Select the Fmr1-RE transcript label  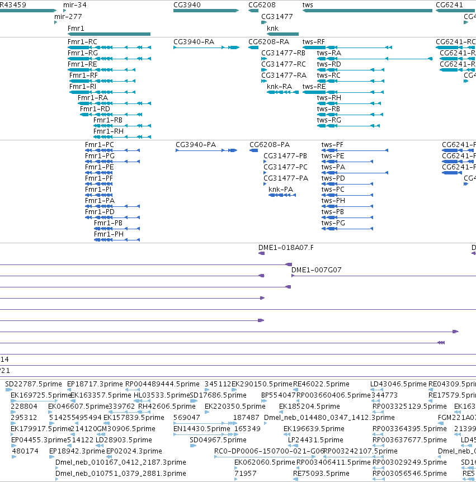coord(82,64)
